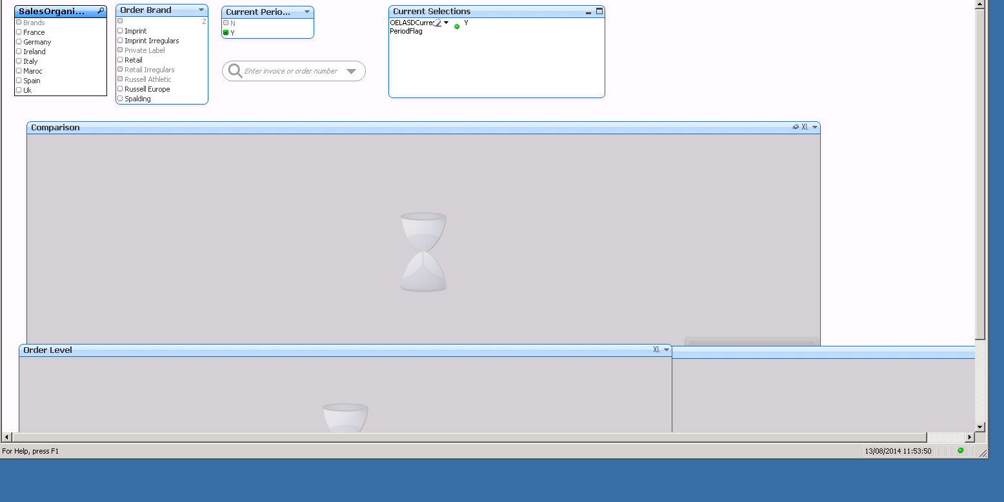Click the OELASDCurrentPeriodFlag field name
This screenshot has width=1004, height=502.
click(x=411, y=26)
